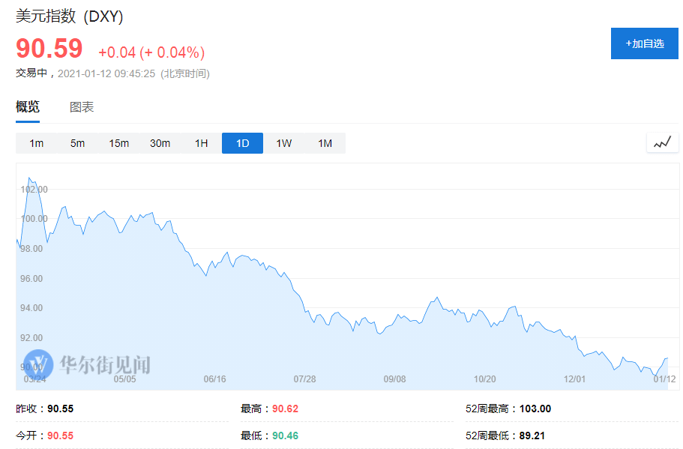Screen dimensions: 683x449
Task: Switch to the 图表 tab
Action: click(x=80, y=106)
